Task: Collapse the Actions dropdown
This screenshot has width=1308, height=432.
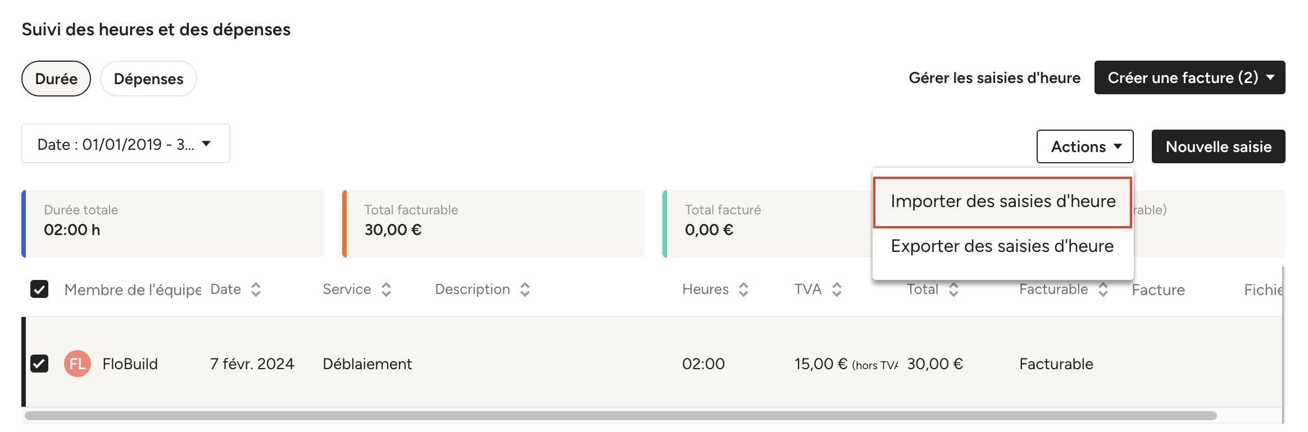Action: click(1085, 146)
